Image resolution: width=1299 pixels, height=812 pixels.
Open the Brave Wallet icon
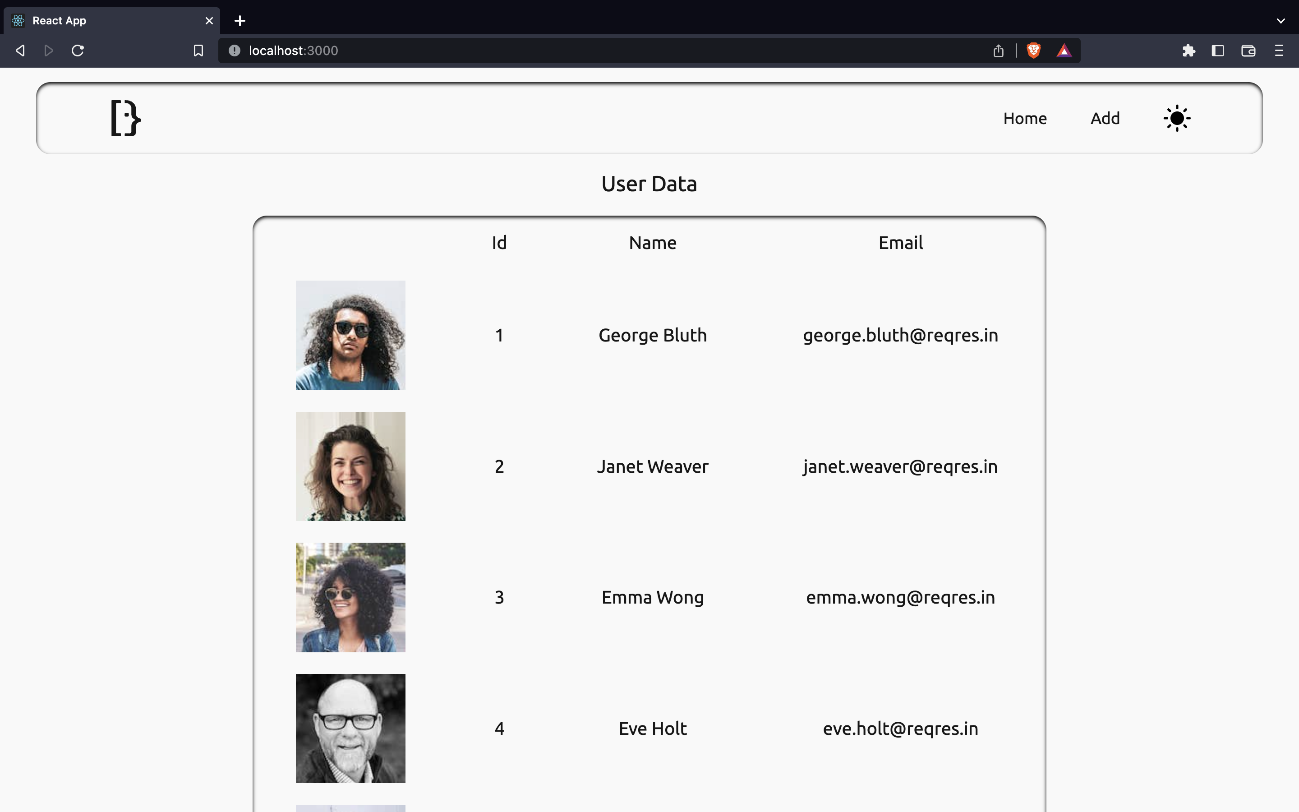[x=1248, y=51]
